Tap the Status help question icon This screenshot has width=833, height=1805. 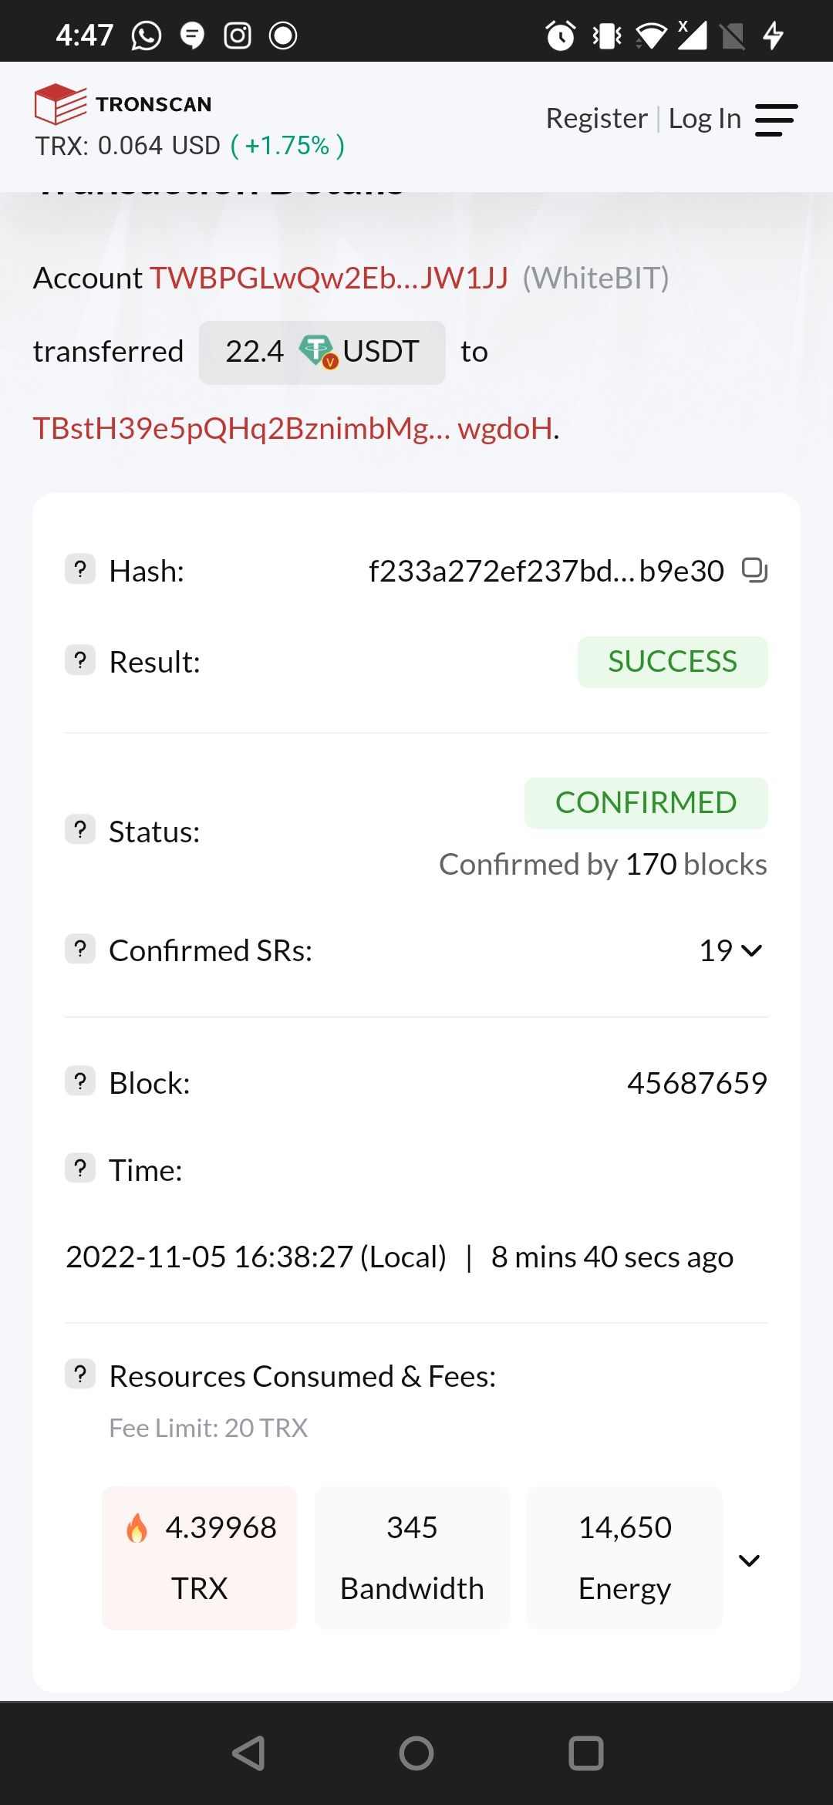point(80,830)
